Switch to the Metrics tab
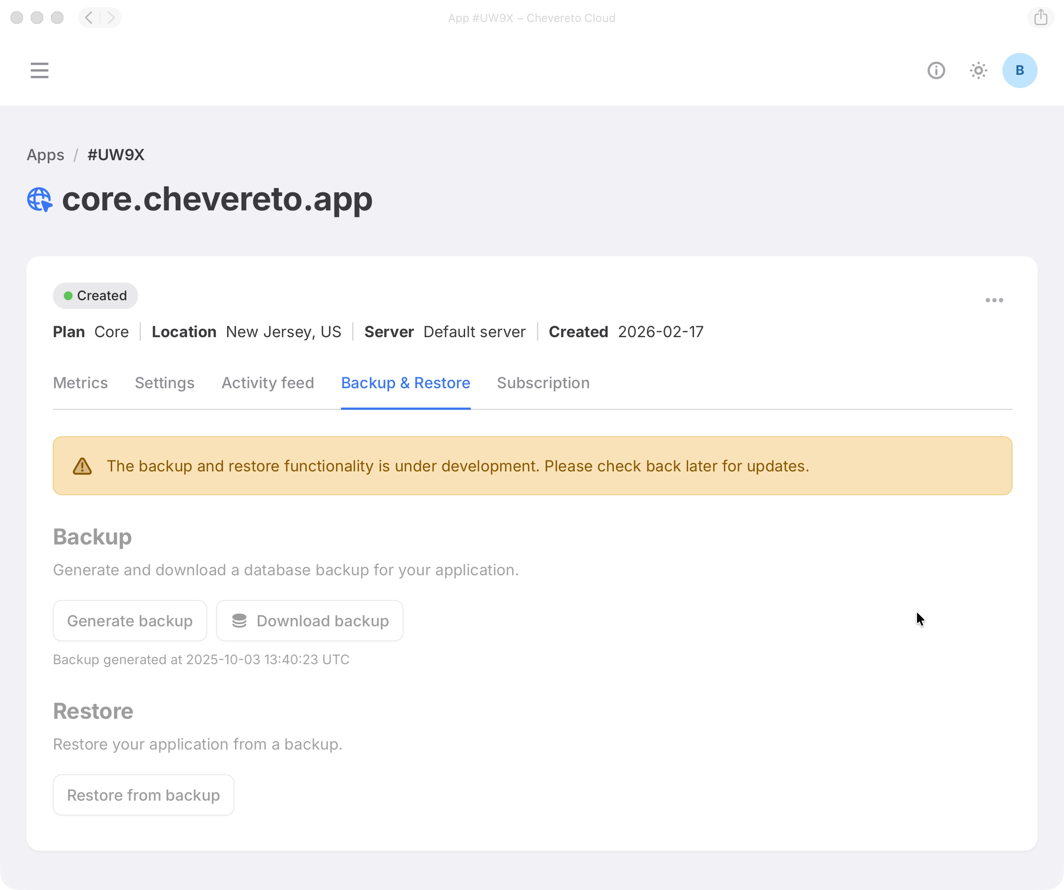Image resolution: width=1064 pixels, height=890 pixels. pos(81,382)
